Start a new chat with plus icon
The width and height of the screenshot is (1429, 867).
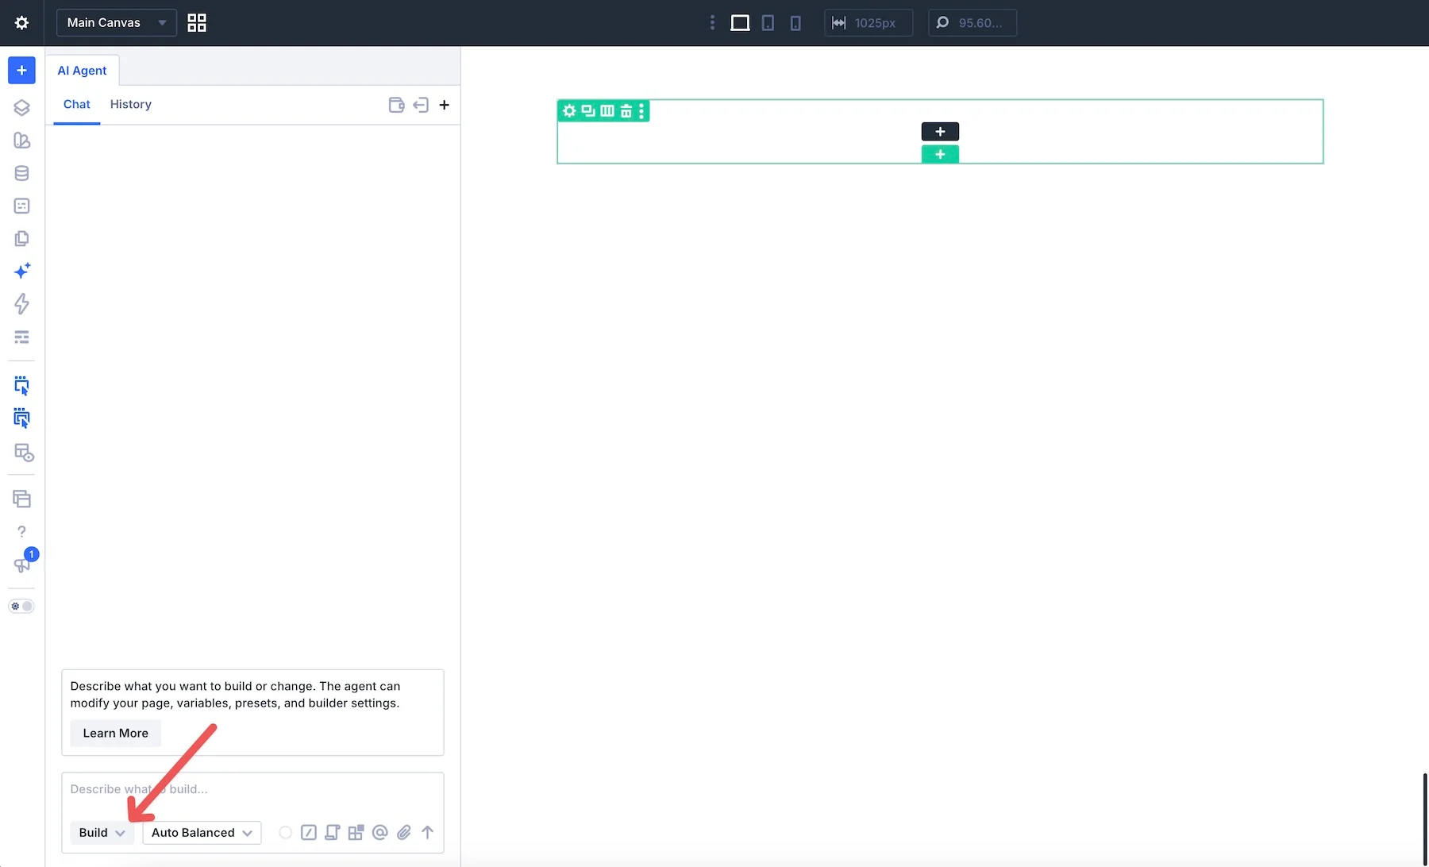(445, 105)
